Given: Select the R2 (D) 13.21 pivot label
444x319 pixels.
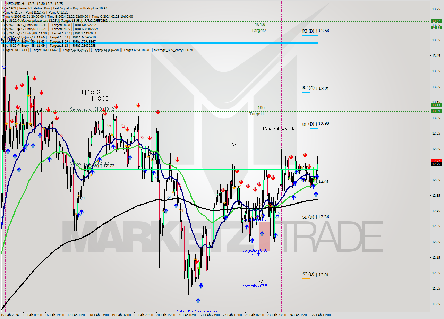Looking at the screenshot, I should 315,88.
